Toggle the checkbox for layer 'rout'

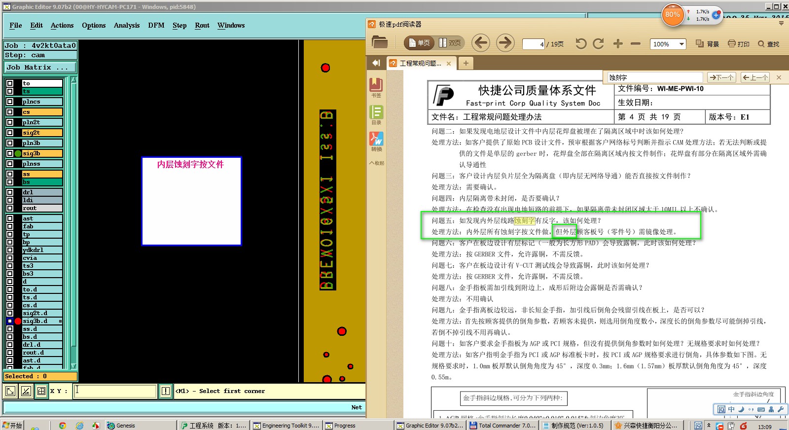[10, 208]
